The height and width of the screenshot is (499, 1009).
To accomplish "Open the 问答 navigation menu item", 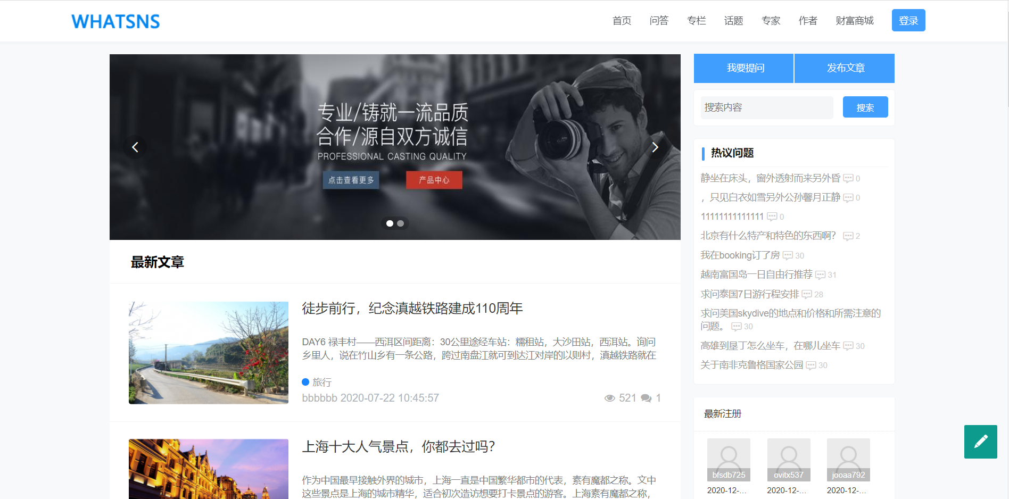I will pyautogui.click(x=659, y=21).
